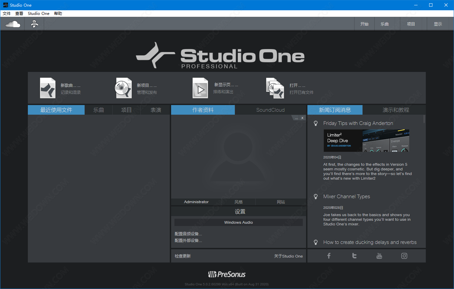
Task: Switch to the 开始 page
Action: [x=364, y=24]
